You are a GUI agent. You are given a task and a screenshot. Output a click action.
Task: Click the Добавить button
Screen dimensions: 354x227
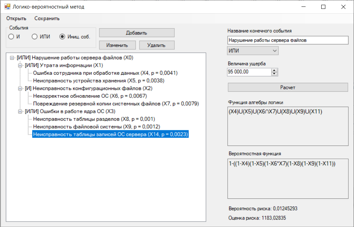pos(137,33)
